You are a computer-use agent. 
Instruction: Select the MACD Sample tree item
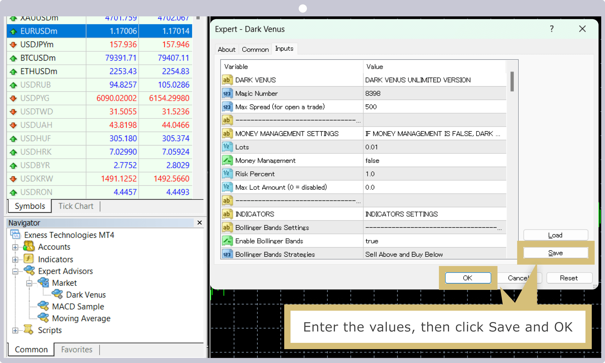[78, 306]
